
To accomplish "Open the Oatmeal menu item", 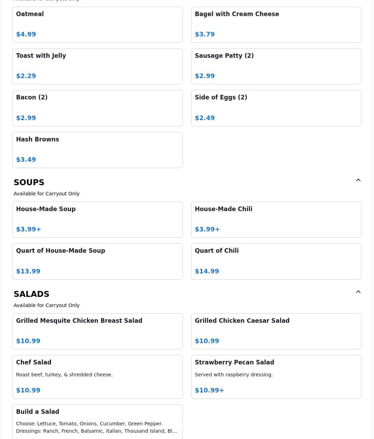I will (x=97, y=25).
